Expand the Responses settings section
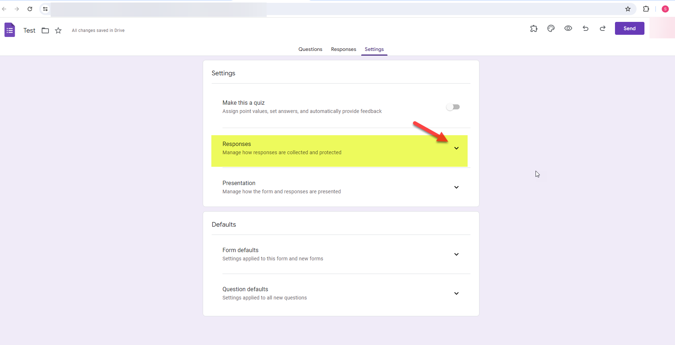Screen dimensions: 675x345 pos(456,148)
